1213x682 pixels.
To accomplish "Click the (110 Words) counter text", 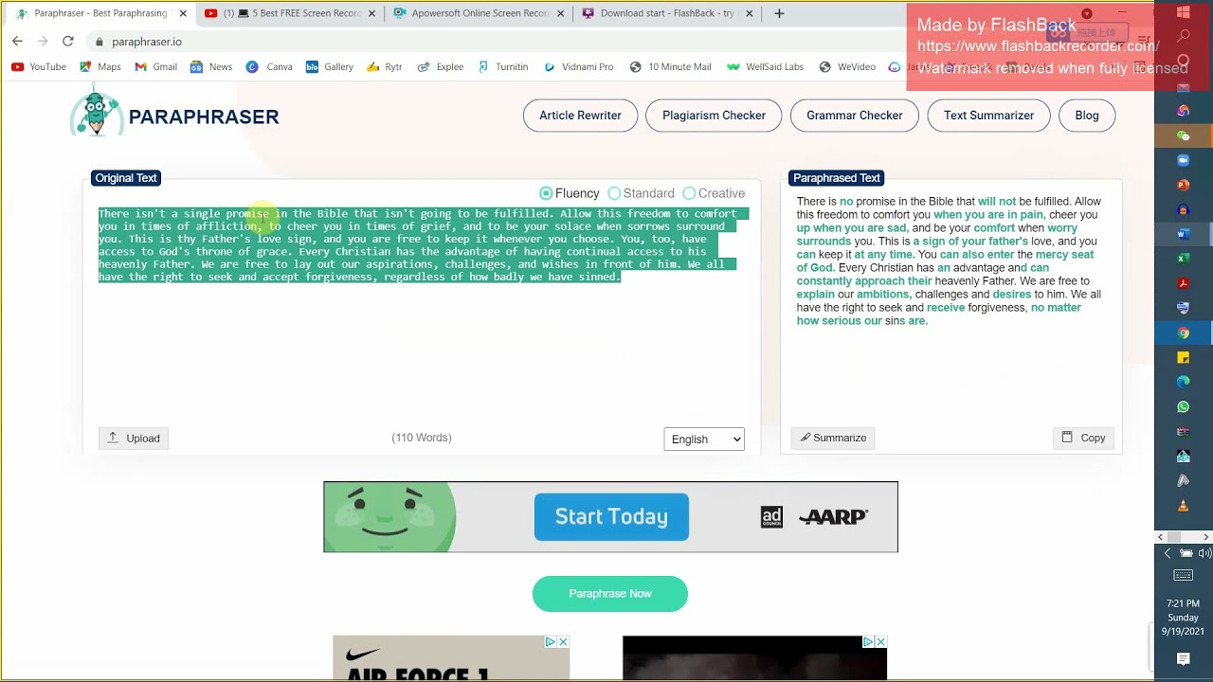I will pyautogui.click(x=422, y=438).
